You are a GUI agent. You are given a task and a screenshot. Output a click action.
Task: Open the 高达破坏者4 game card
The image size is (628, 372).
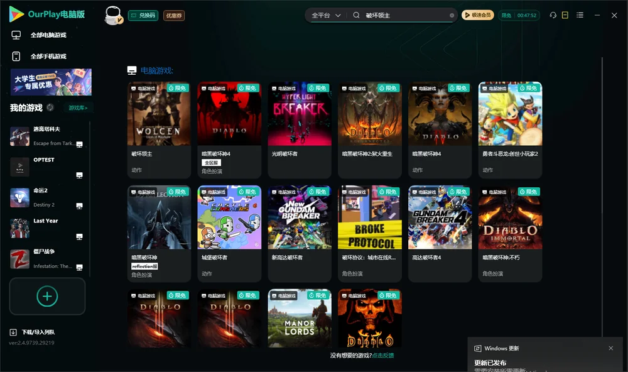(440, 234)
